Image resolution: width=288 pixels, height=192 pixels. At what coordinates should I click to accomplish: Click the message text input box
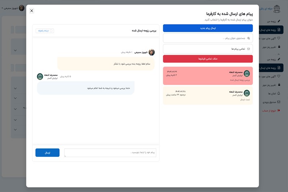(x=110, y=152)
